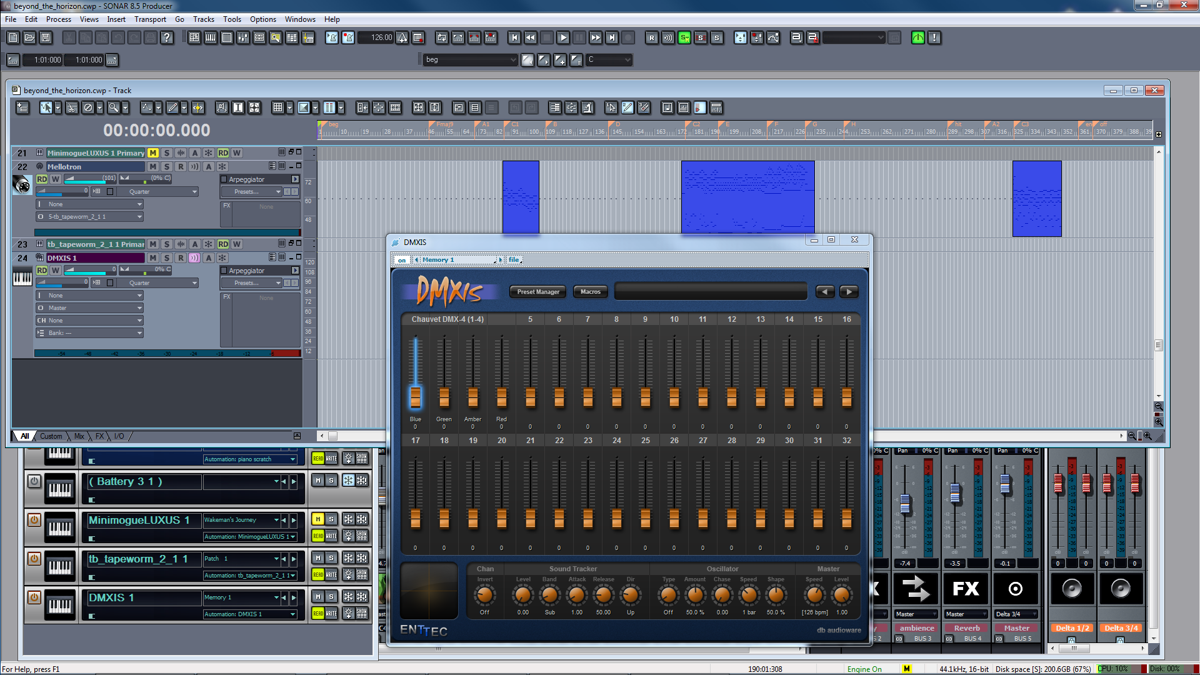Image resolution: width=1200 pixels, height=675 pixels.
Task: Create a new project file
Action: pos(13,38)
